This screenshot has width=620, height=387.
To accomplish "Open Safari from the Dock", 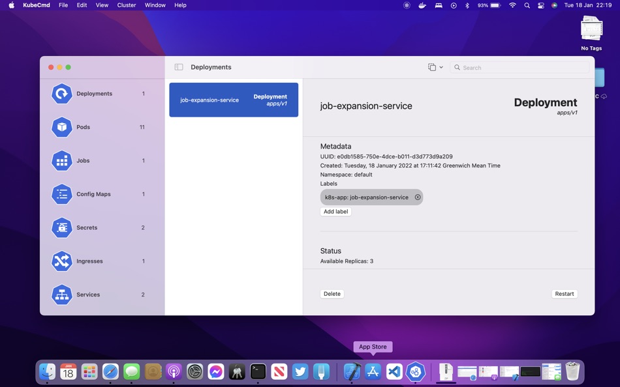I will tap(110, 371).
